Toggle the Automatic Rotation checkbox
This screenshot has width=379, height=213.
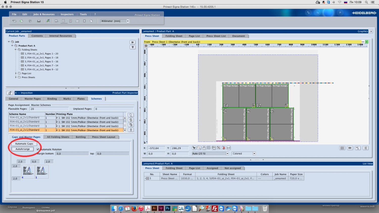point(38,149)
